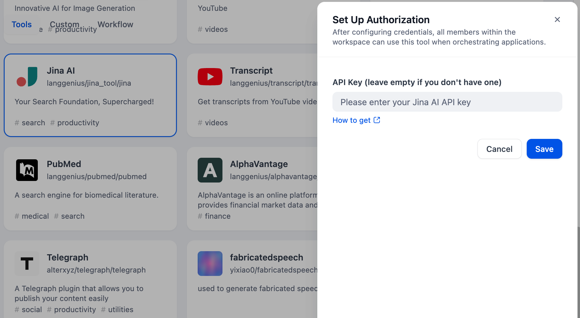Open the Workflow tab
Screen dimensions: 580x318
(x=115, y=24)
